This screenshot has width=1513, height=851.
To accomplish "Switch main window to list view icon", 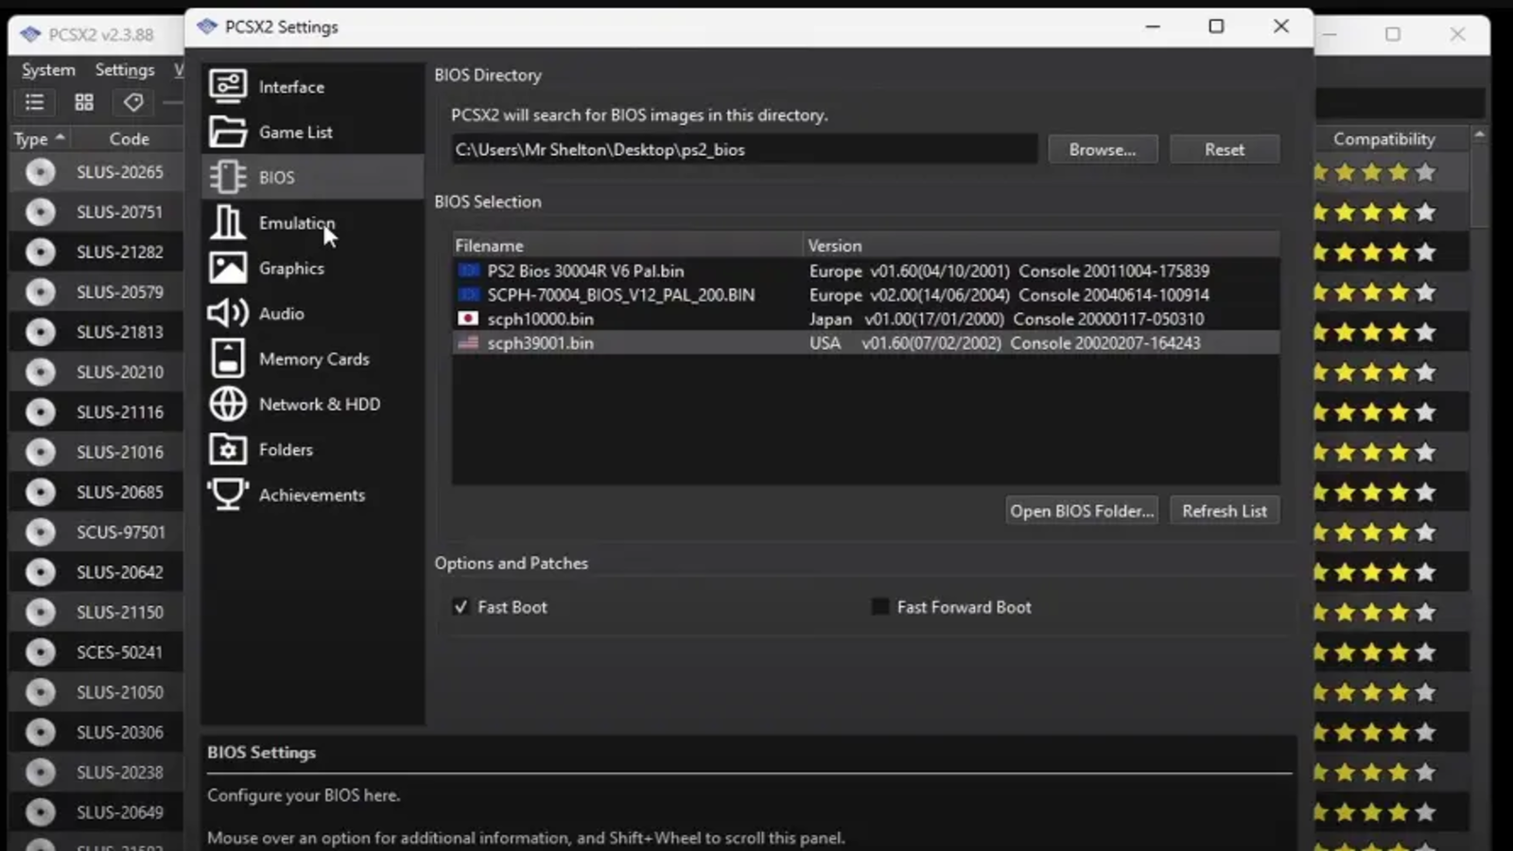I will point(35,102).
